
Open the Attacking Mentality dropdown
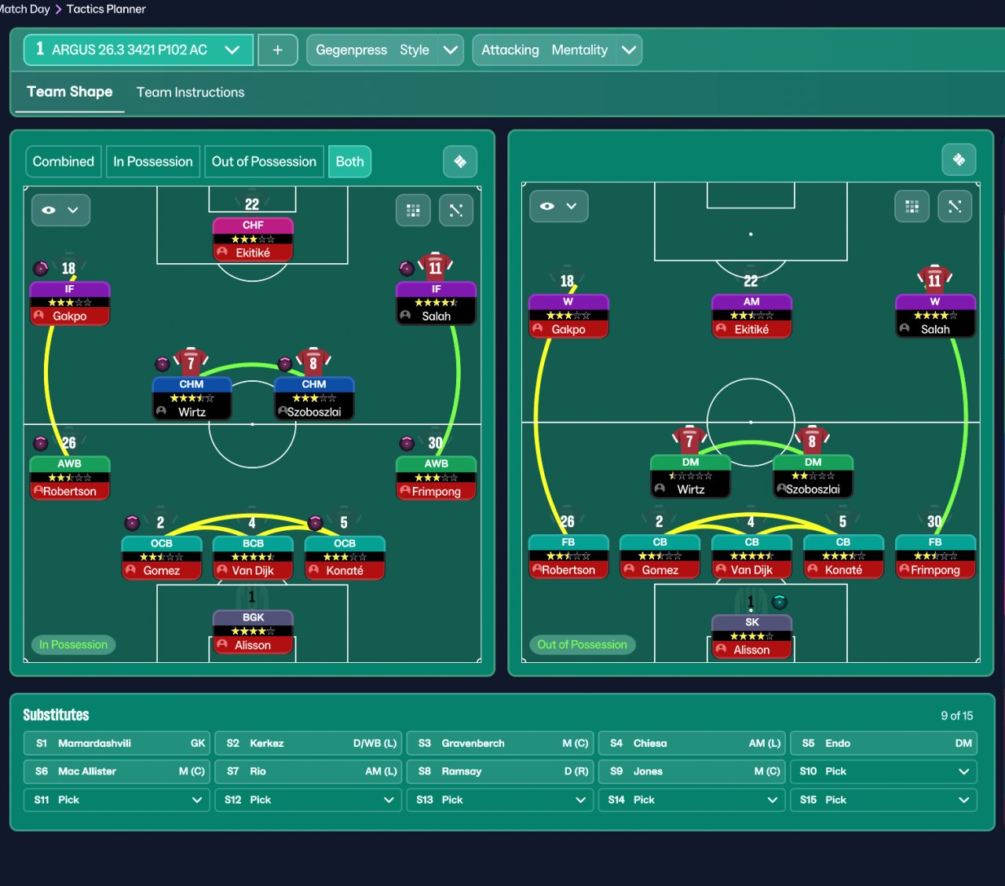point(557,49)
